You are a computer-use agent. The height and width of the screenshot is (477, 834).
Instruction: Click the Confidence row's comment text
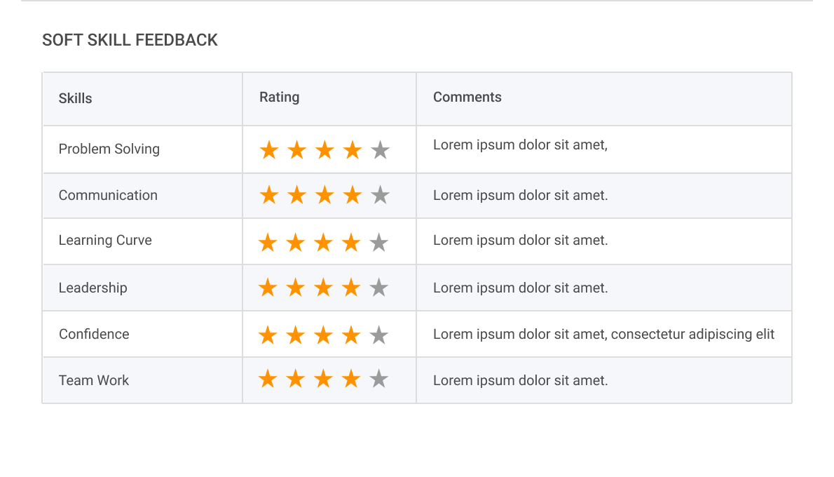click(x=603, y=334)
